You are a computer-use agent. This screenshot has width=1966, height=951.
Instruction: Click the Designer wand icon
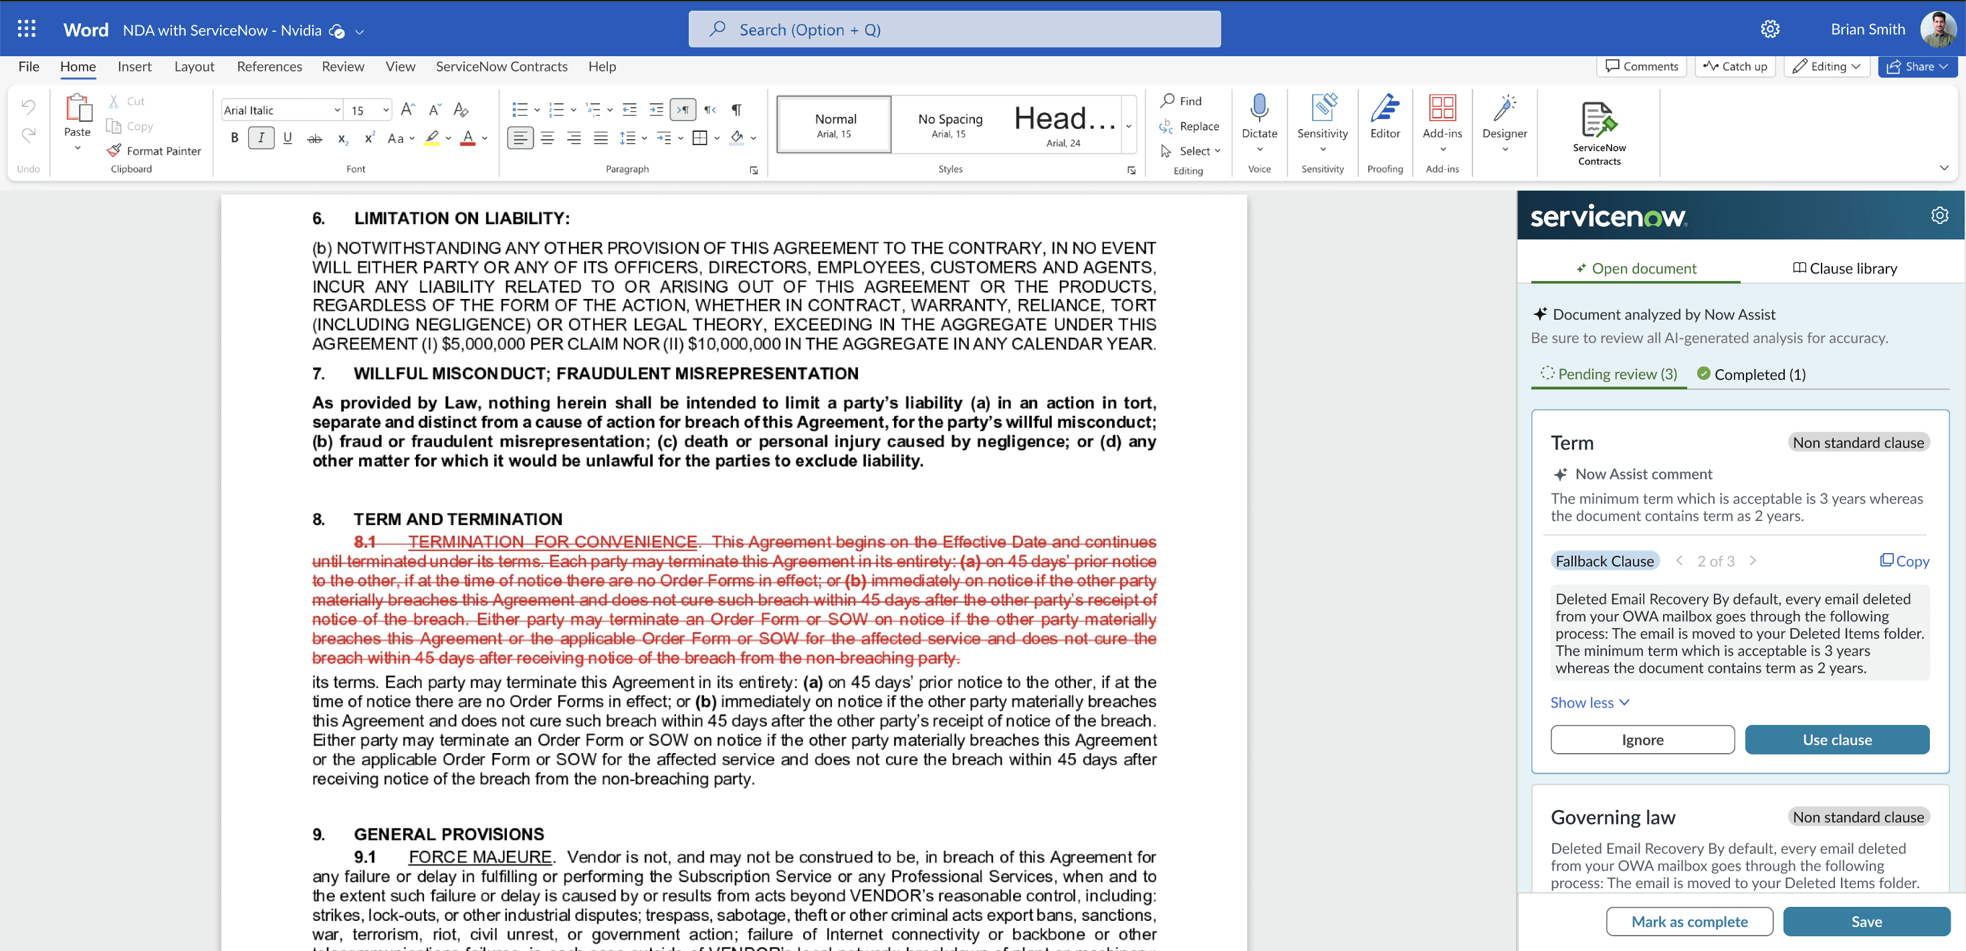(1503, 108)
